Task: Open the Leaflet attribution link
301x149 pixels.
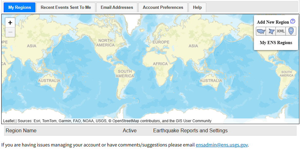Action: point(9,121)
